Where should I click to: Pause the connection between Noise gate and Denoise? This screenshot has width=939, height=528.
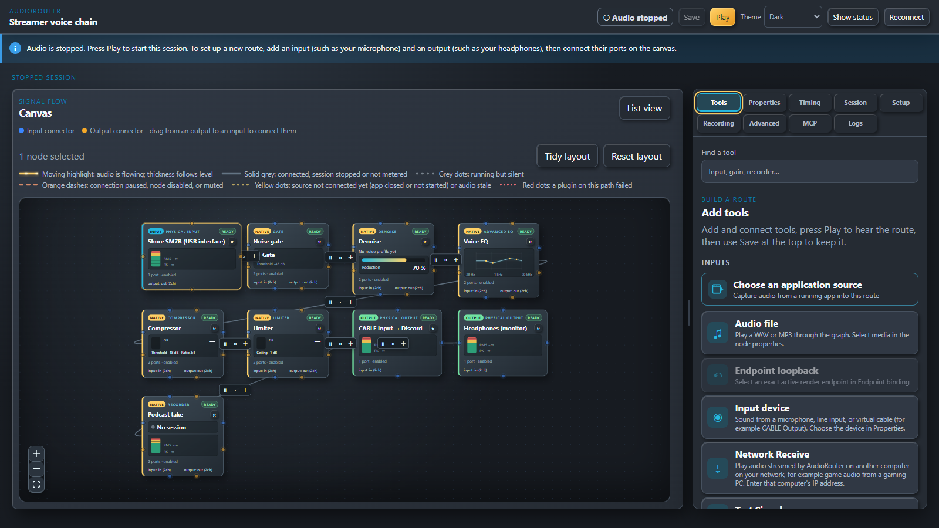pos(330,258)
